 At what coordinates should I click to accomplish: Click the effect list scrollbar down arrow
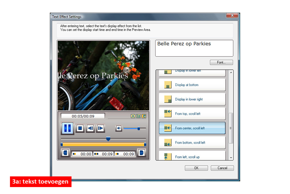(231, 158)
